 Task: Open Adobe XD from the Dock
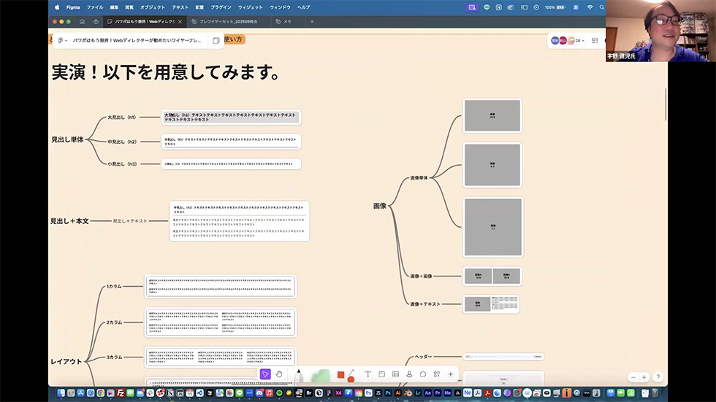click(338, 393)
